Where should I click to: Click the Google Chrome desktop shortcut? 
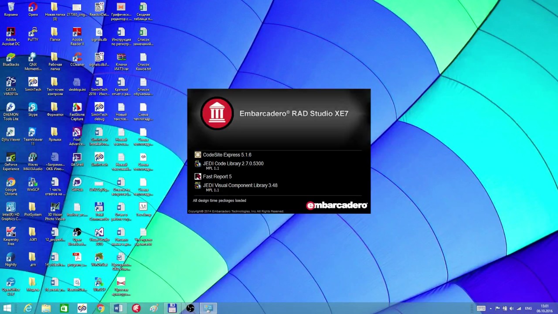[11, 187]
